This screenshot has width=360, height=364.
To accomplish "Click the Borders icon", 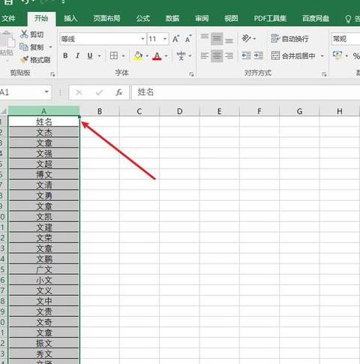I will tap(114, 55).
